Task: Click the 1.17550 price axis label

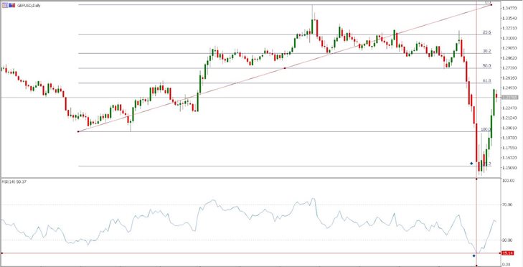Action: 510,148
